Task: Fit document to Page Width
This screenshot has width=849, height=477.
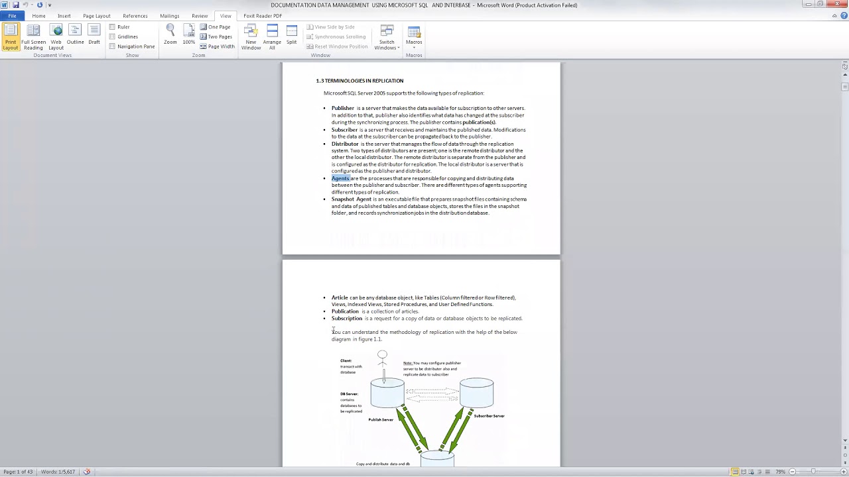Action: [x=218, y=46]
